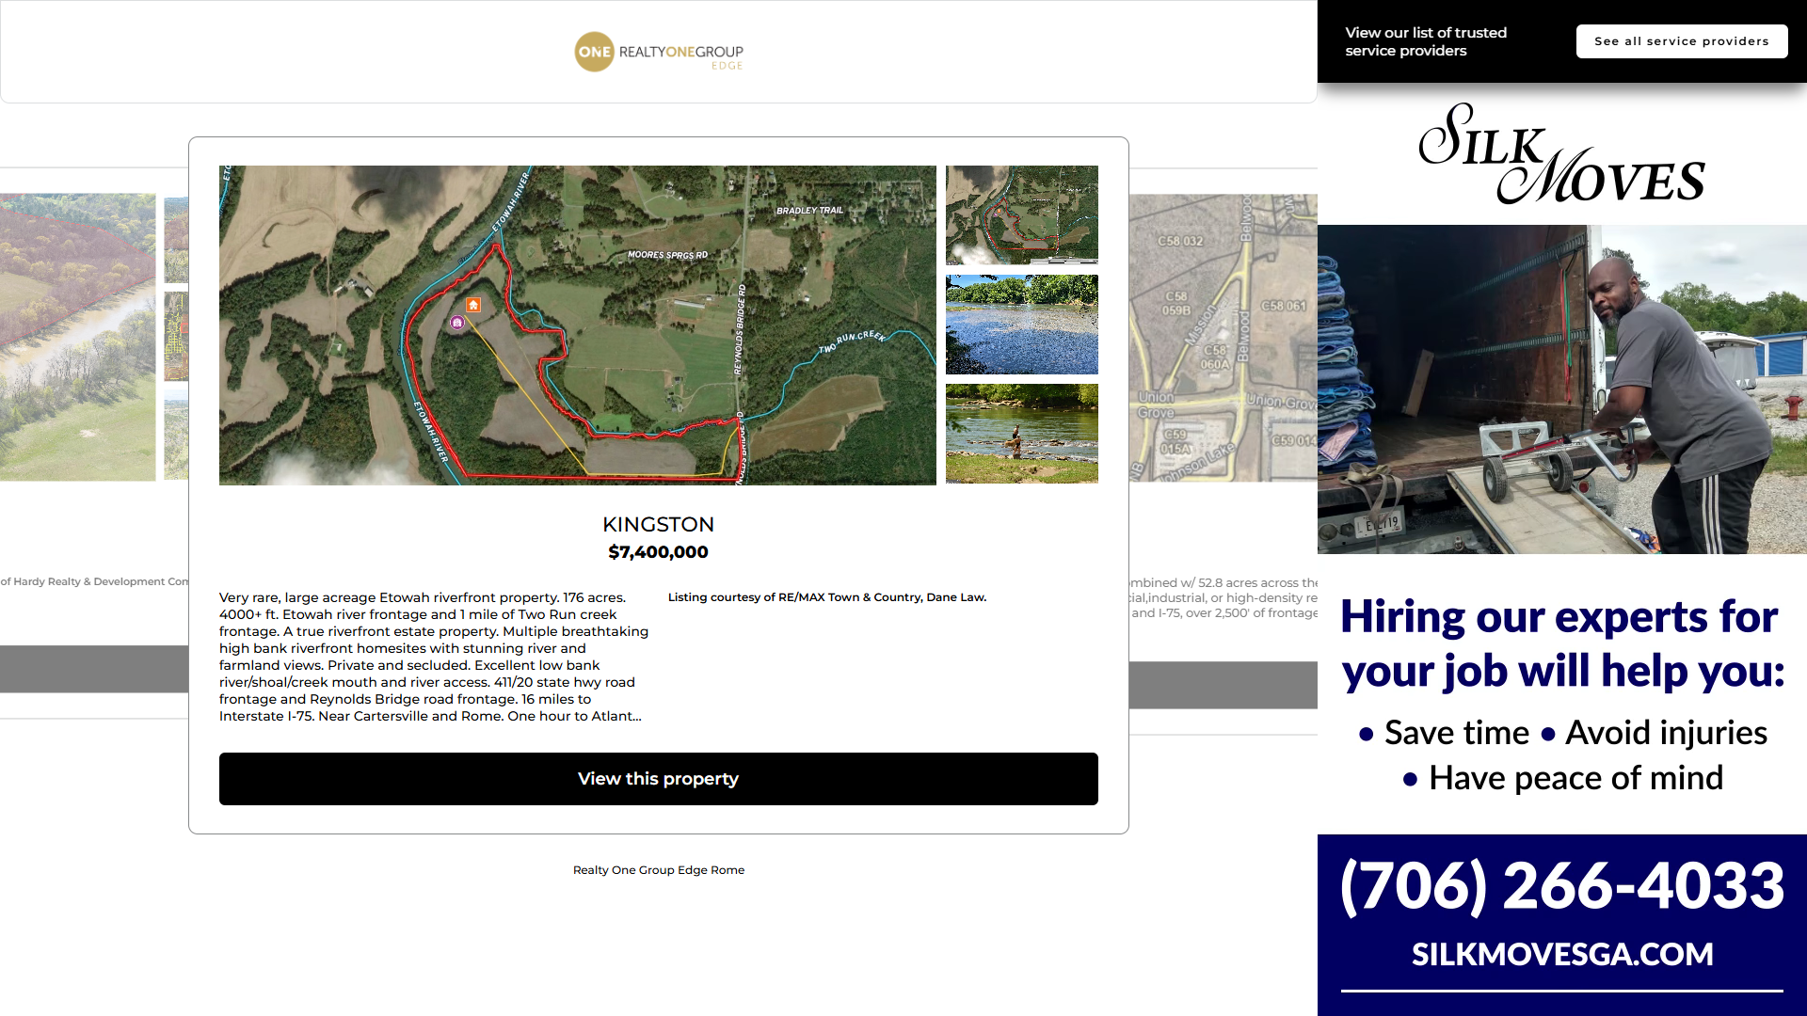
Task: Click the $7,400,000 price text
Action: pyautogui.click(x=658, y=552)
